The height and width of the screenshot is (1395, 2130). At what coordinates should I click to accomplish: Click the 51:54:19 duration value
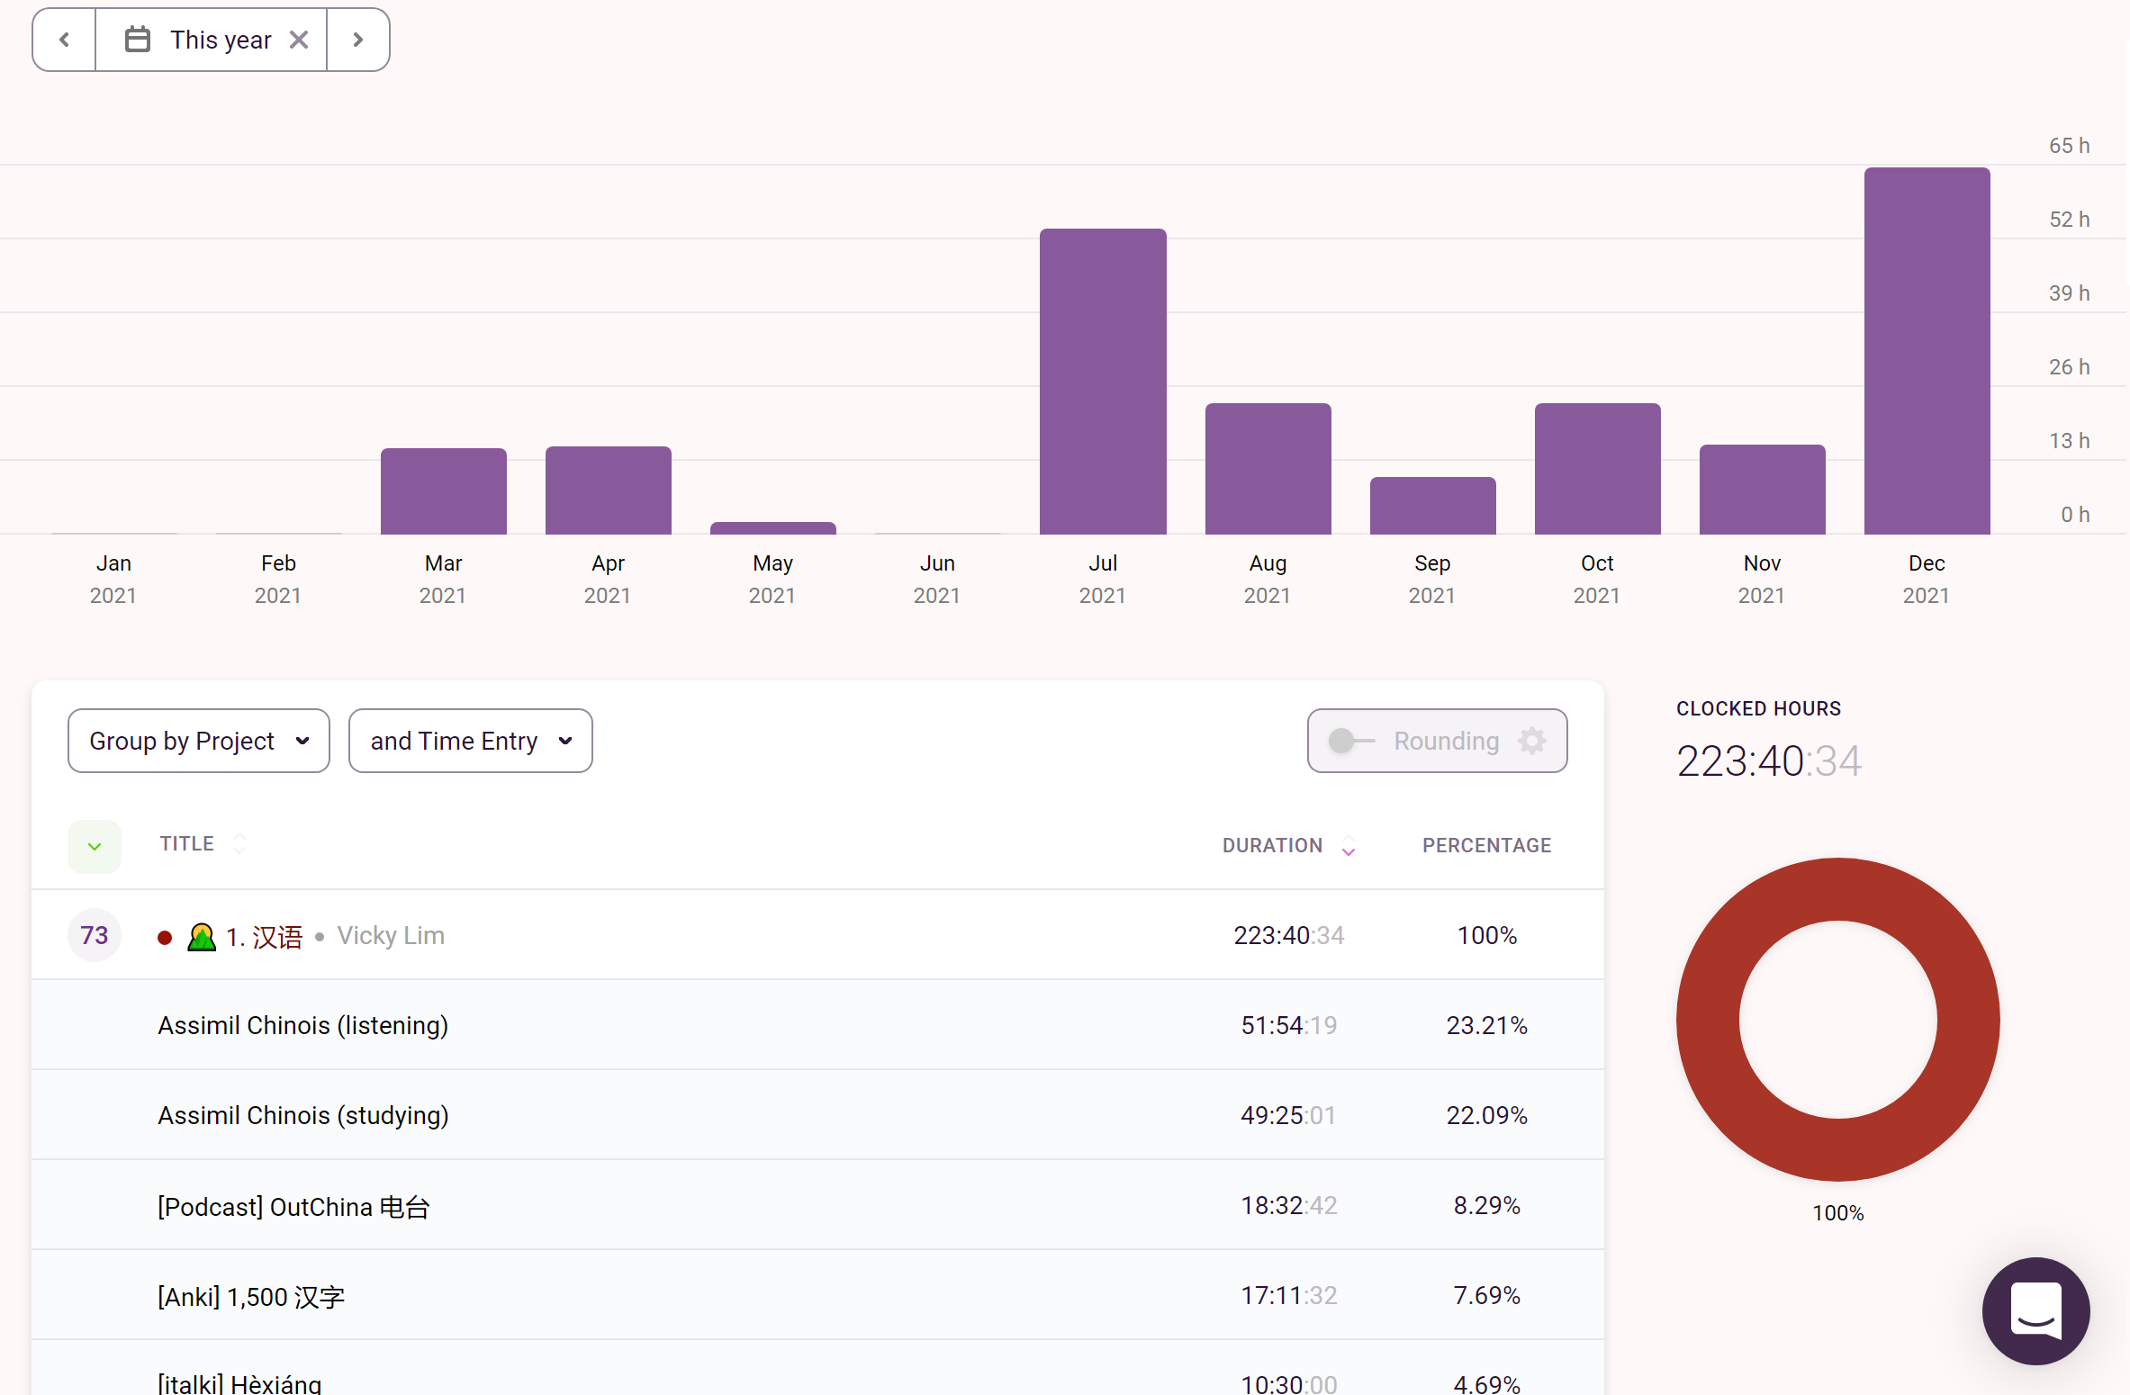pos(1288,1025)
